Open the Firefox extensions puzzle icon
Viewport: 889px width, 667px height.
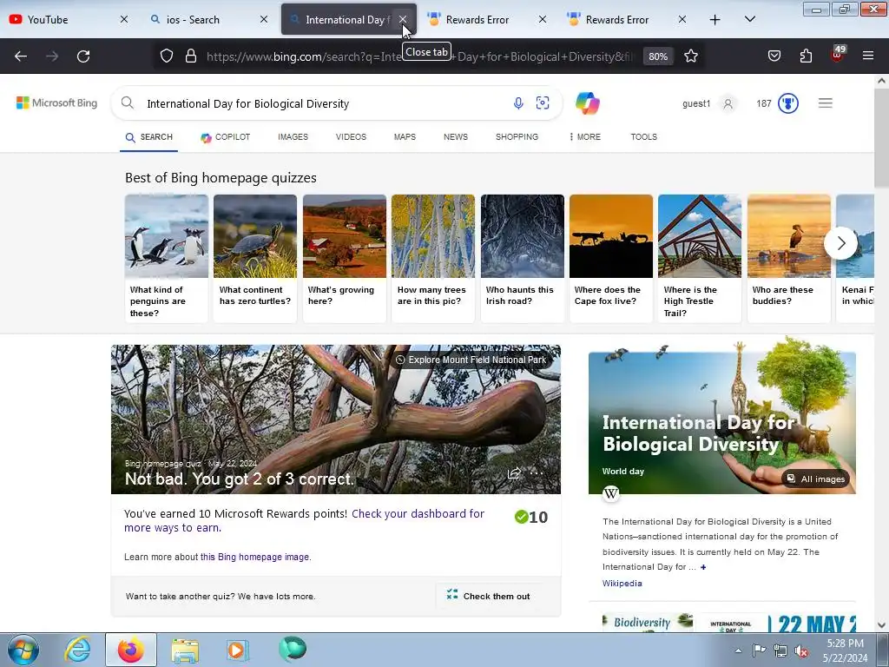click(x=806, y=56)
